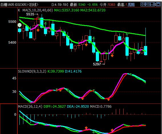Select the last cyan candlestick on the chart
Screen dimensions: 162x134
tap(145, 51)
